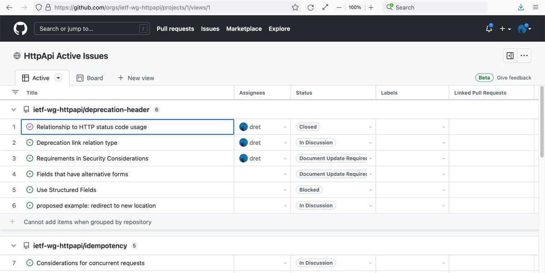Open Pull requests in the top nav

[x=175, y=29]
